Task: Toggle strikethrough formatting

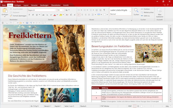Action: [x=43, y=15]
